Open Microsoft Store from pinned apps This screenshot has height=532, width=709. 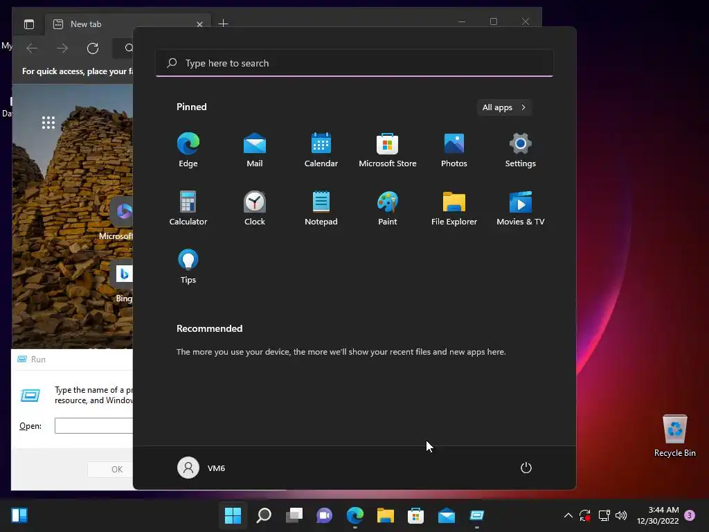tap(388, 150)
